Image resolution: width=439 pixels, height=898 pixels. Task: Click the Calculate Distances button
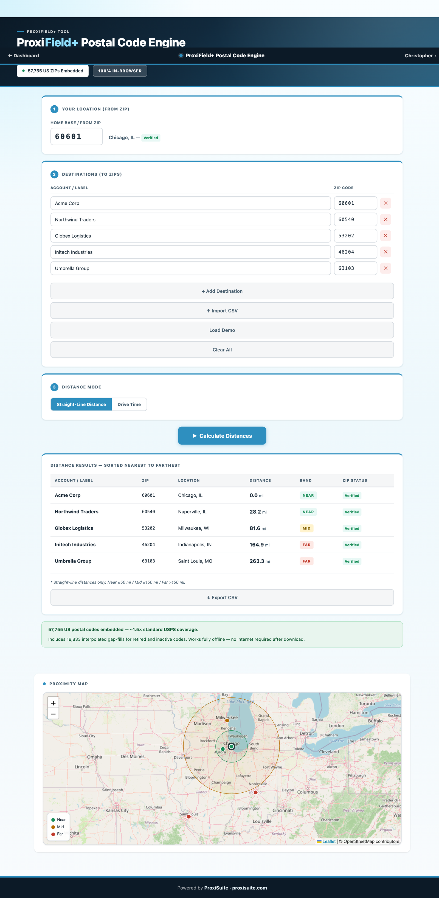[222, 436]
